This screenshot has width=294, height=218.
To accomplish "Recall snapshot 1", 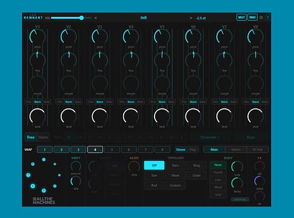I will pos(45,150).
